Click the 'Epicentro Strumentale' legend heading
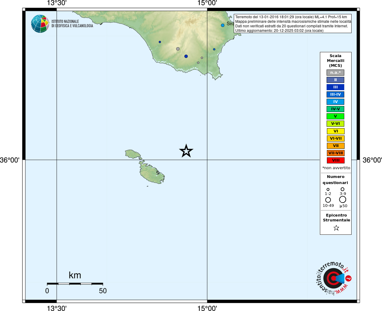Viewport: 382px width, 311px height. pyautogui.click(x=336, y=218)
